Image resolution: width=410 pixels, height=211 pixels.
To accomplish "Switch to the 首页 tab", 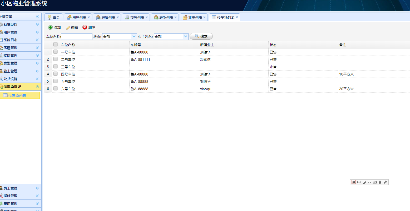I will pos(53,17).
